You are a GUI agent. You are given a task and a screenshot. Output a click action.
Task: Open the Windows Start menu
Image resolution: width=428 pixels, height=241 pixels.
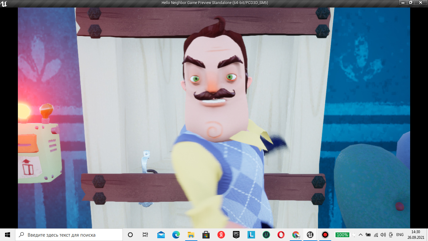tap(8, 235)
